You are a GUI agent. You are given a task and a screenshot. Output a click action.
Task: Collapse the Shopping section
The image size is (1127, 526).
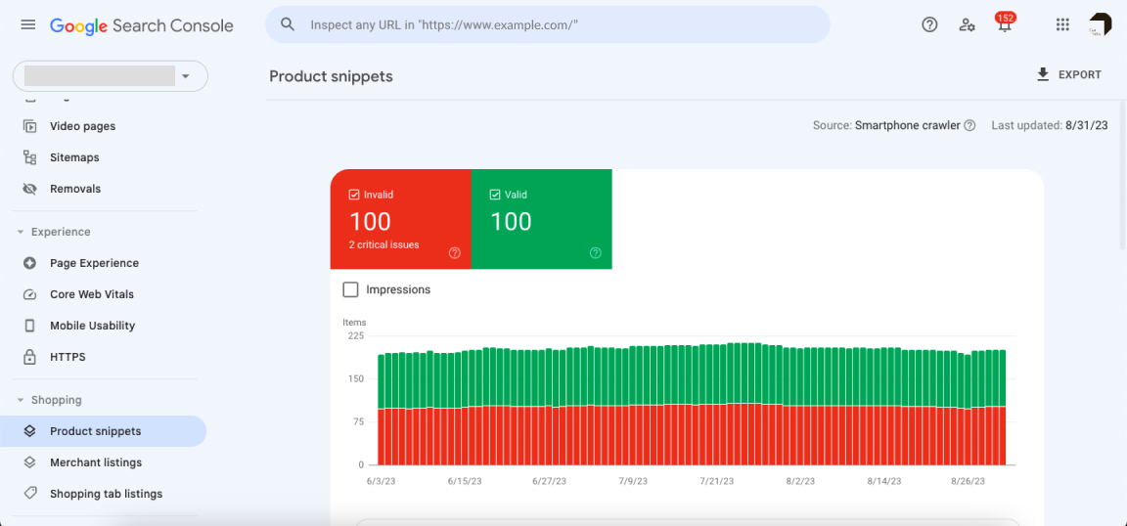(x=21, y=401)
